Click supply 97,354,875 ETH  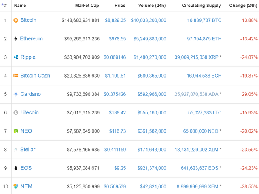204,39
